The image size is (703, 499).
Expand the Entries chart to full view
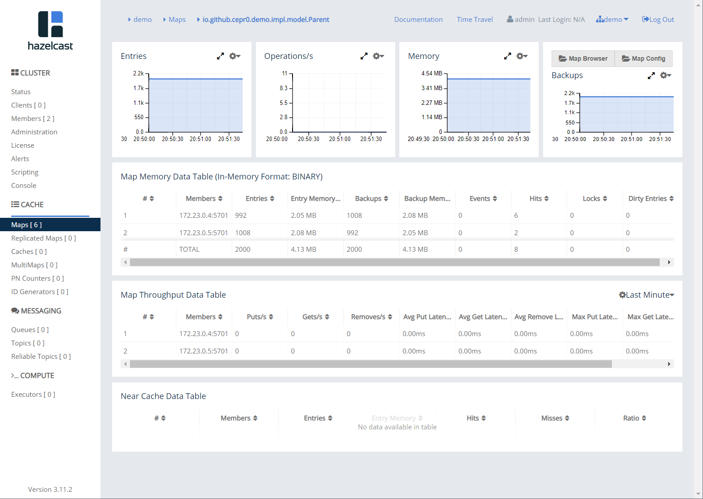[221, 56]
